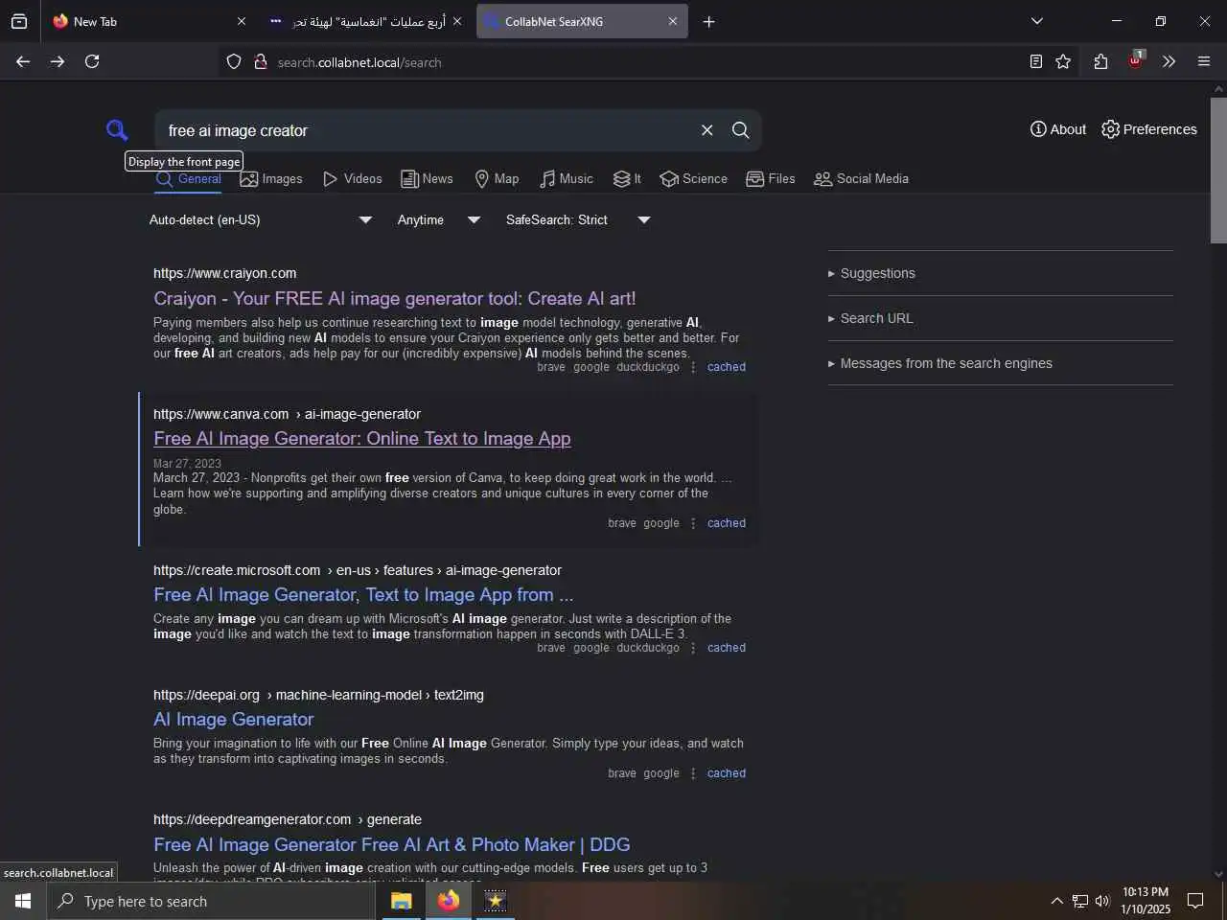Toggle reader view icon
Viewport: 1227px width, 920px height.
(x=1036, y=61)
